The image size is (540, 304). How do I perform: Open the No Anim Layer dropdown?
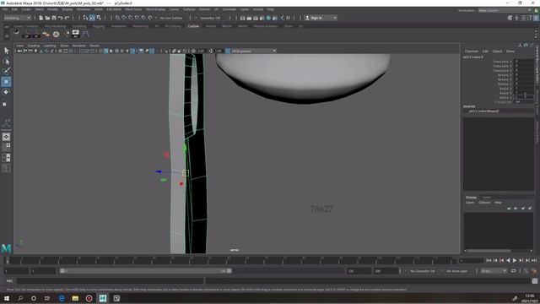pos(457,271)
